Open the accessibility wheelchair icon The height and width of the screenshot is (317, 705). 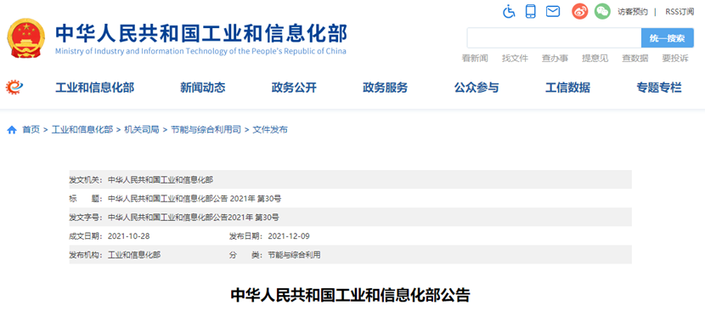click(x=509, y=11)
